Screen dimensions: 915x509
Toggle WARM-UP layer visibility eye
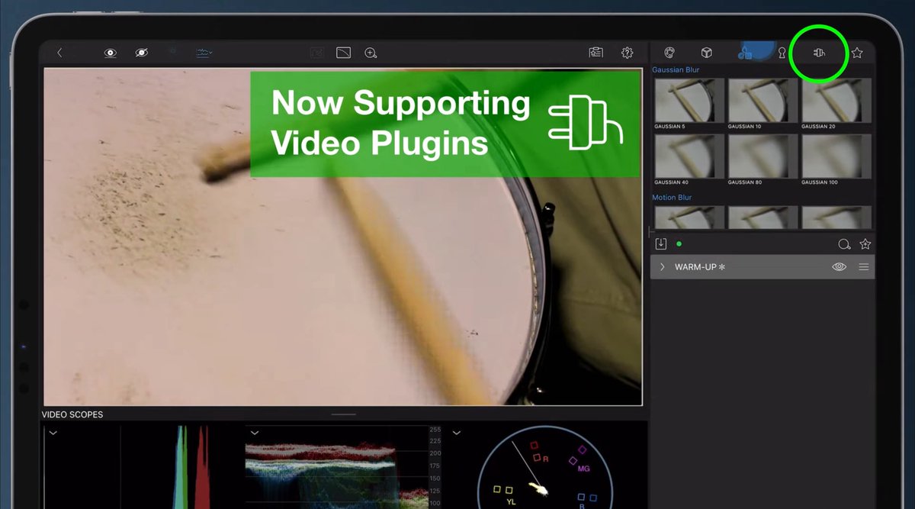[840, 267]
